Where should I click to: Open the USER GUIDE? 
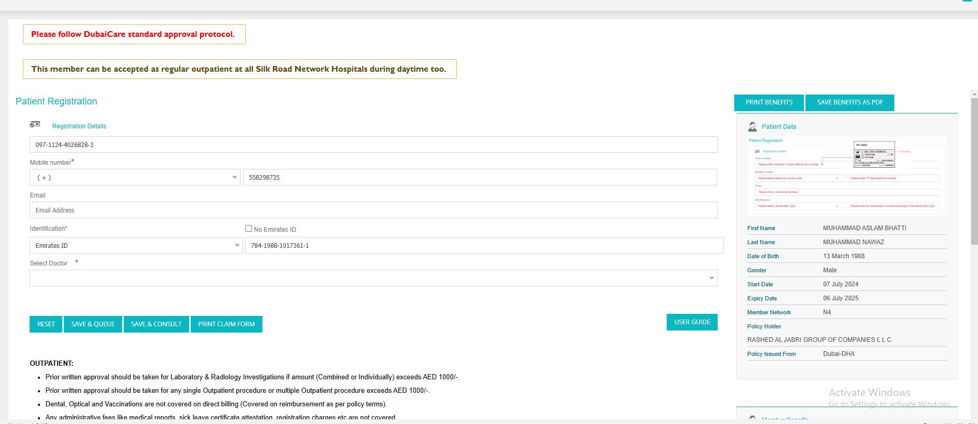(692, 322)
